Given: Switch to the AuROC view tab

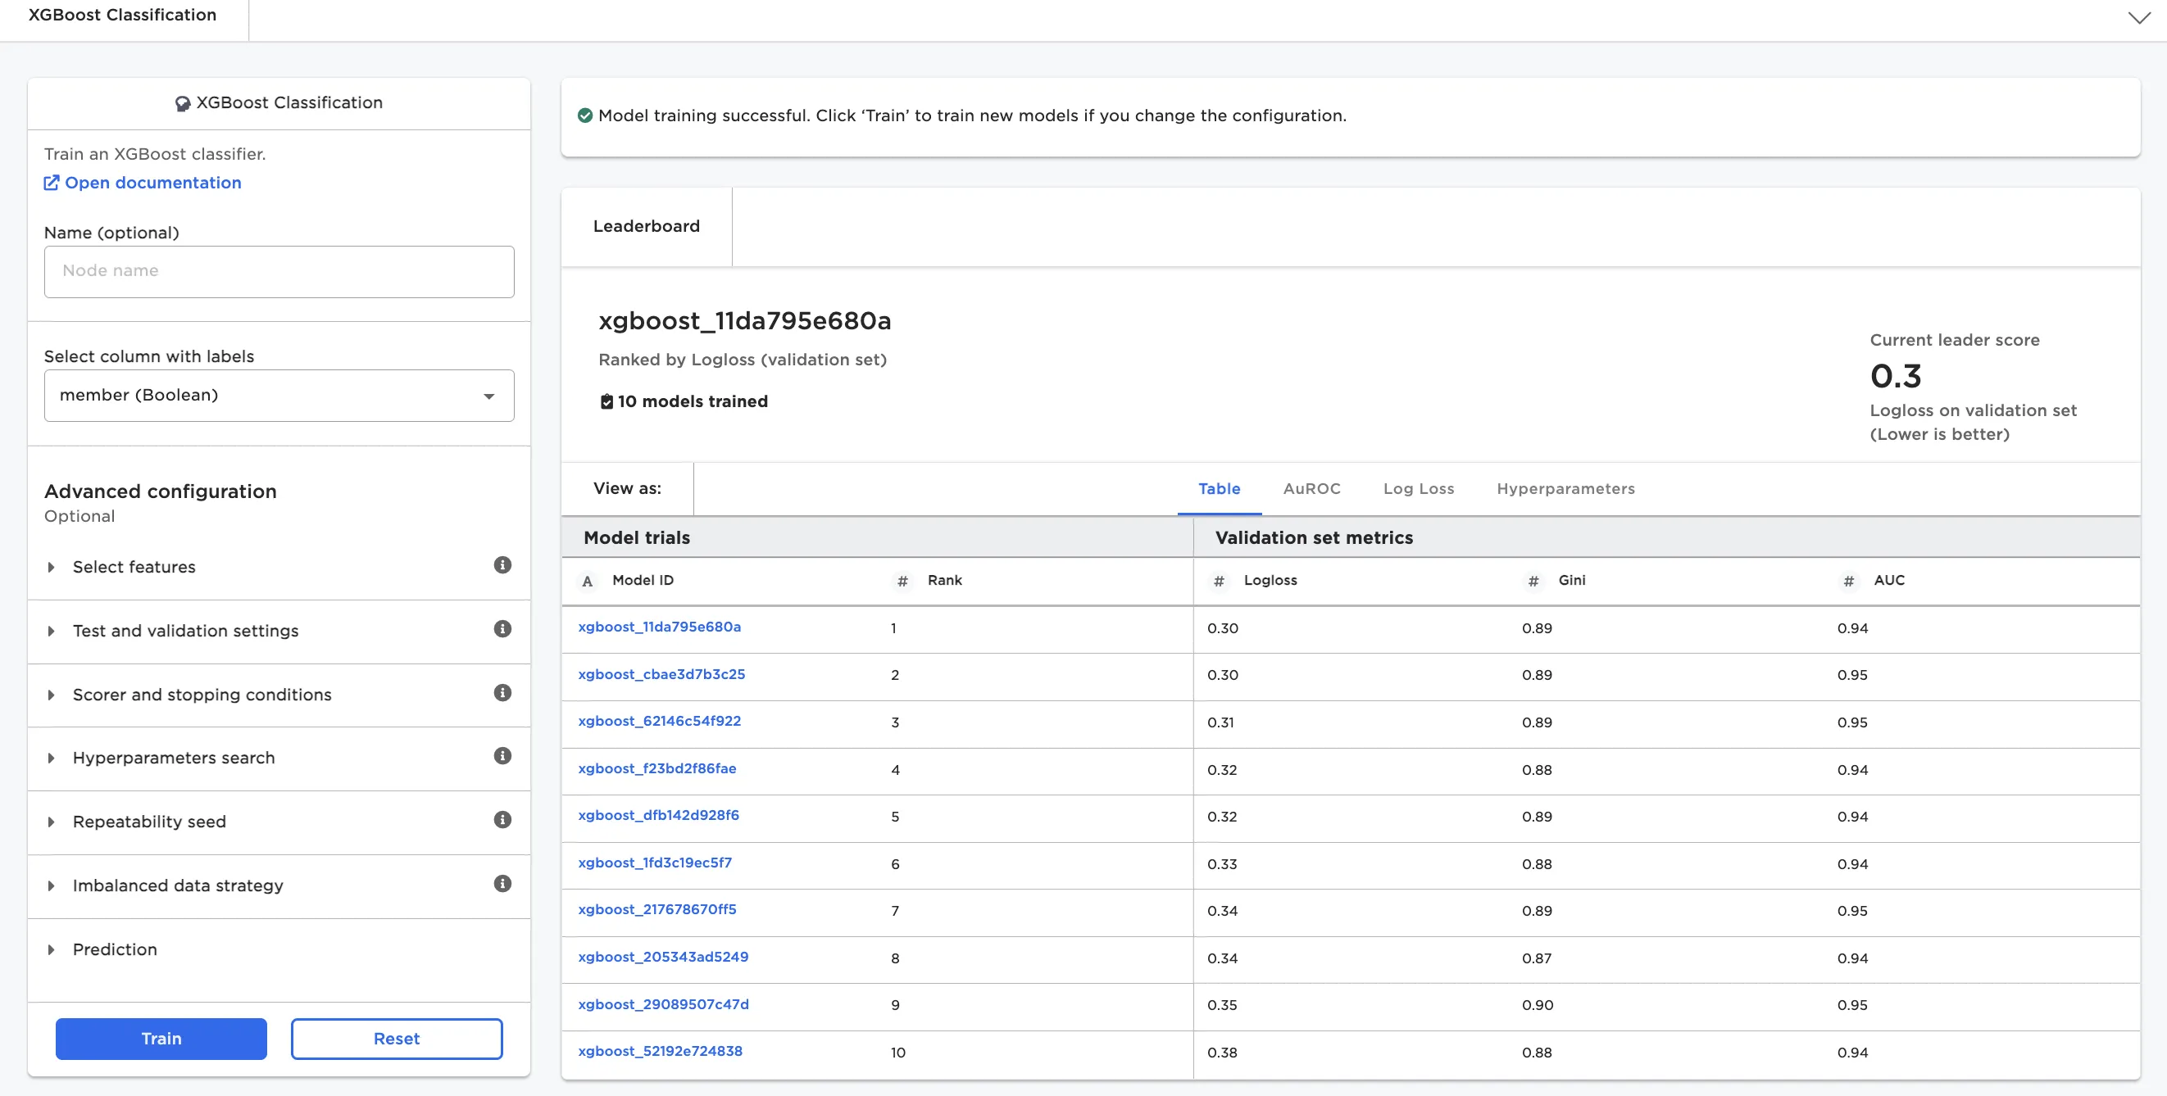Looking at the screenshot, I should 1311,488.
